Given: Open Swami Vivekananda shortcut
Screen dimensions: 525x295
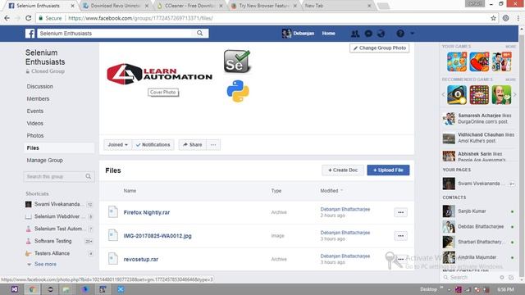Looking at the screenshot, I should (x=58, y=204).
